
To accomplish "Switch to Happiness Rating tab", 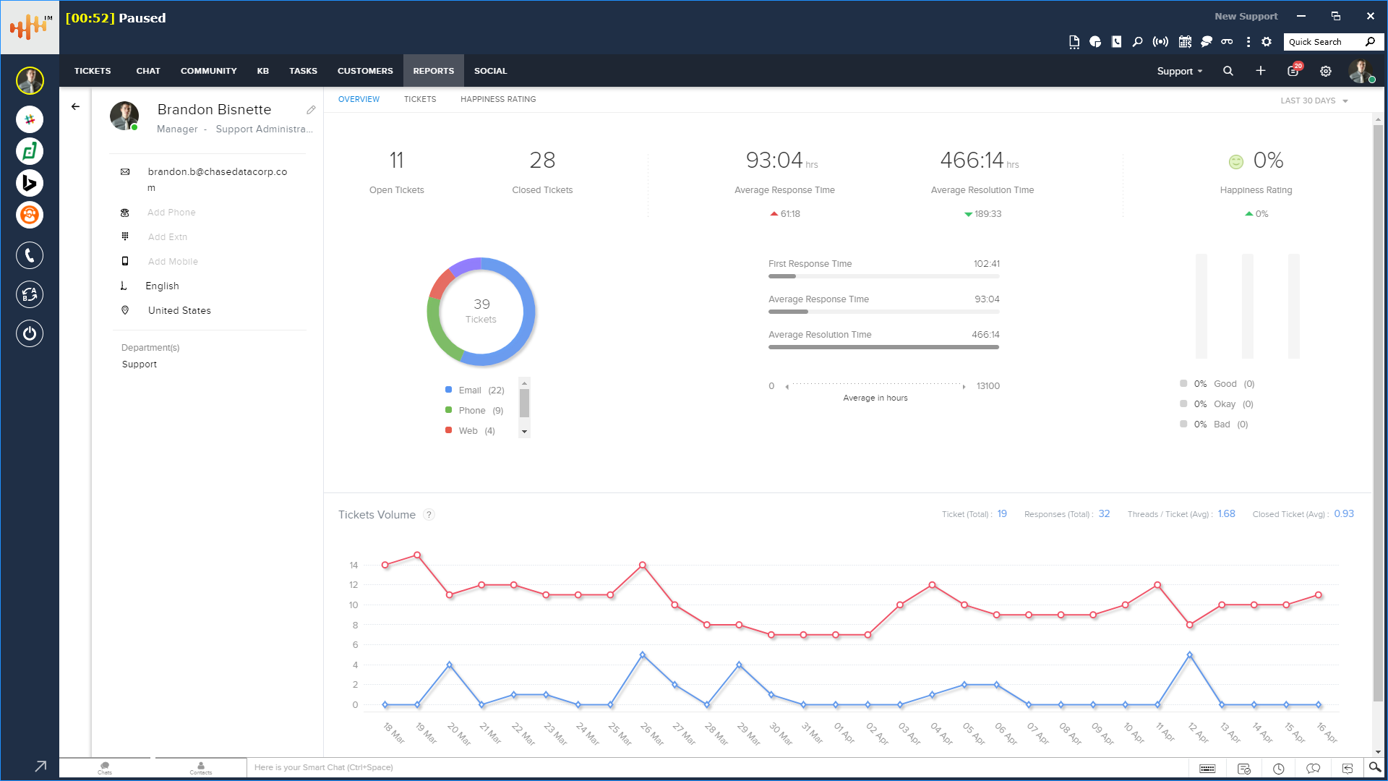I will pyautogui.click(x=498, y=99).
